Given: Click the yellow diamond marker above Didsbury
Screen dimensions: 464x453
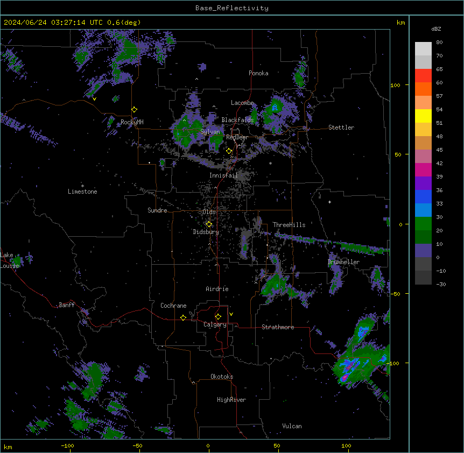Looking at the screenshot, I should 209,224.
